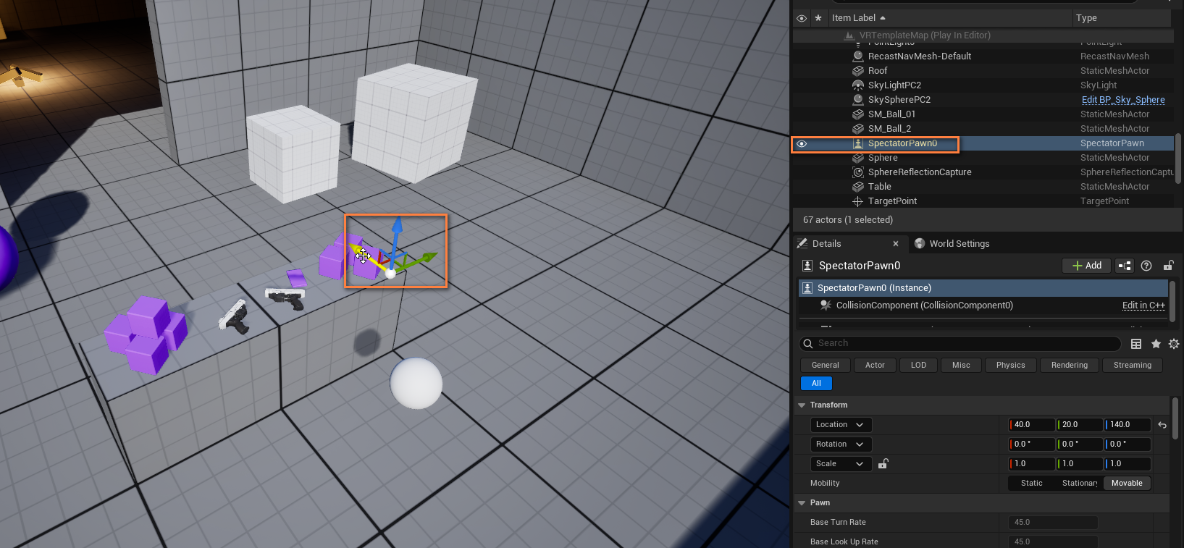Close the Details tab
The width and height of the screenshot is (1184, 548).
(x=896, y=244)
